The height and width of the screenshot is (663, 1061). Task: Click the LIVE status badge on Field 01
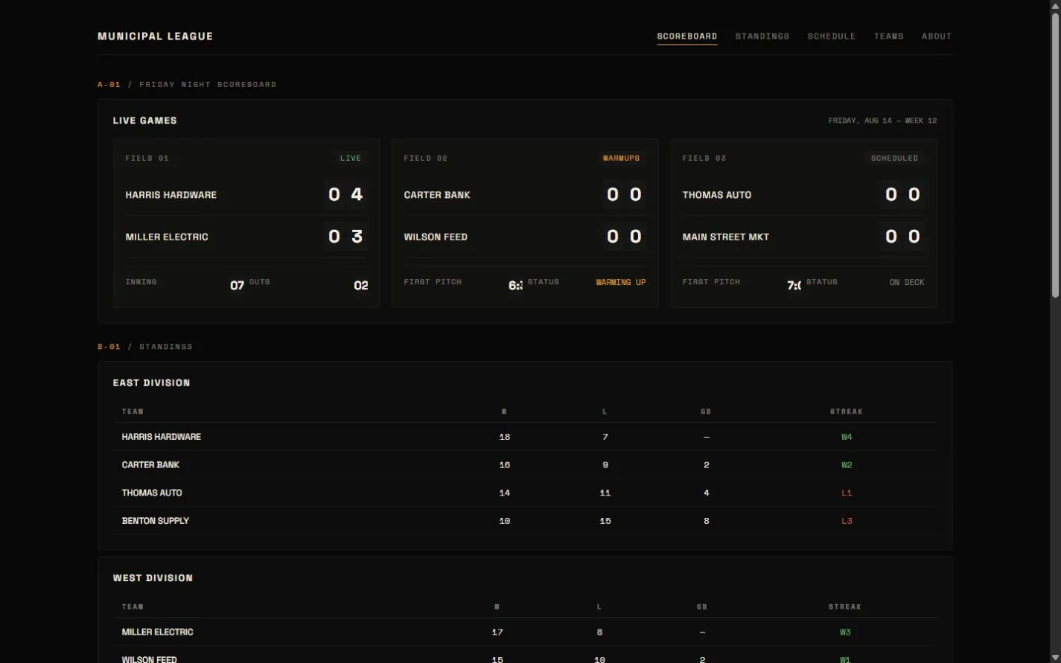350,158
